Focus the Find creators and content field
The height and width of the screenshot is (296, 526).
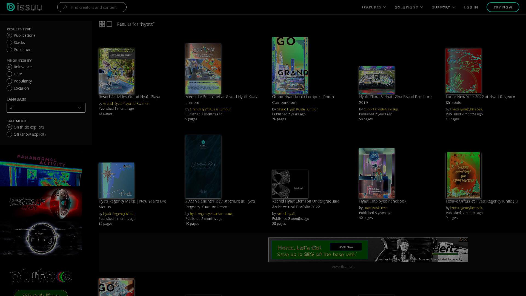coord(92,7)
